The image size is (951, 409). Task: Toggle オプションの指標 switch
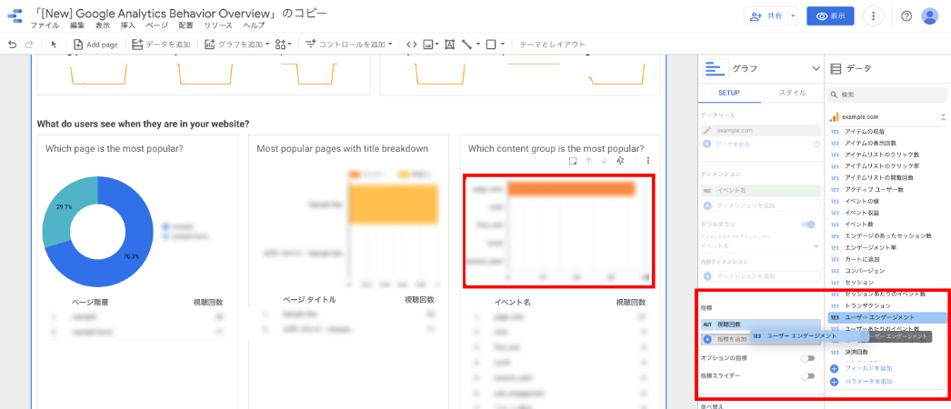808,358
